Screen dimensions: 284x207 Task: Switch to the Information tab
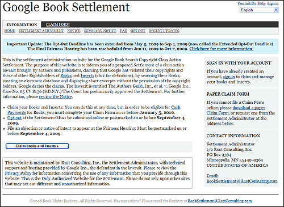click(22, 25)
